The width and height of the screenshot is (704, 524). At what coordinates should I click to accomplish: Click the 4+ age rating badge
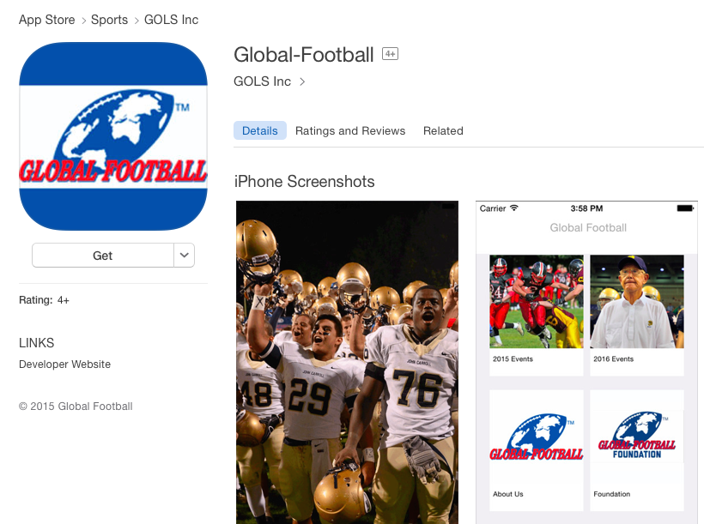pyautogui.click(x=390, y=54)
